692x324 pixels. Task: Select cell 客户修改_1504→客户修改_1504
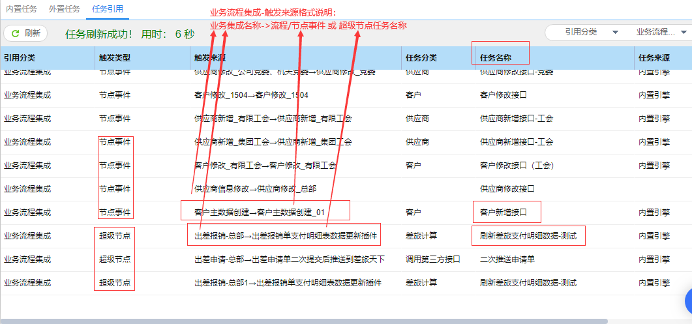[x=251, y=95]
